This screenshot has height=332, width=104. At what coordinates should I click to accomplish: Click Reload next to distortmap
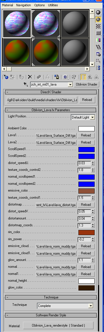click(86, 205)
